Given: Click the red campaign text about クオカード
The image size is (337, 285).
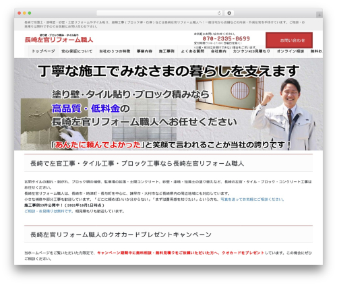Looking at the screenshot, I should pyautogui.click(x=181, y=253).
